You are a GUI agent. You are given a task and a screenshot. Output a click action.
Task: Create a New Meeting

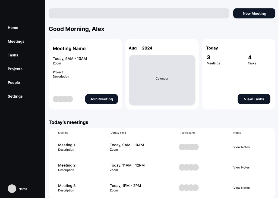(254, 13)
